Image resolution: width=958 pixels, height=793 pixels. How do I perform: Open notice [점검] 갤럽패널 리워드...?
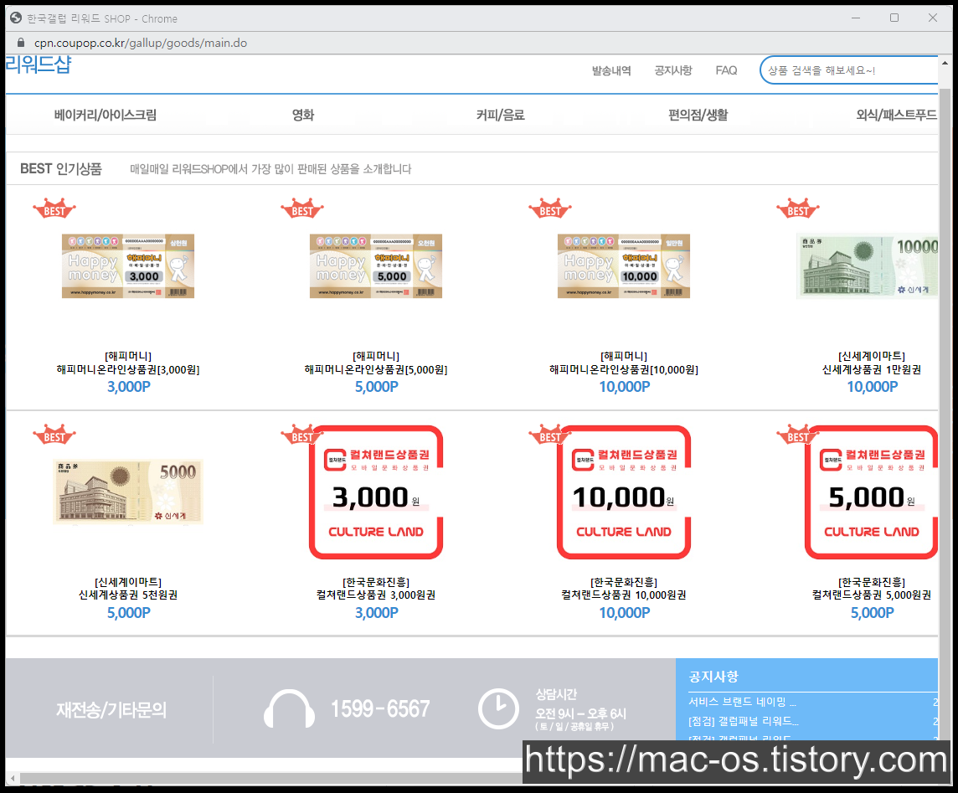pyautogui.click(x=743, y=722)
